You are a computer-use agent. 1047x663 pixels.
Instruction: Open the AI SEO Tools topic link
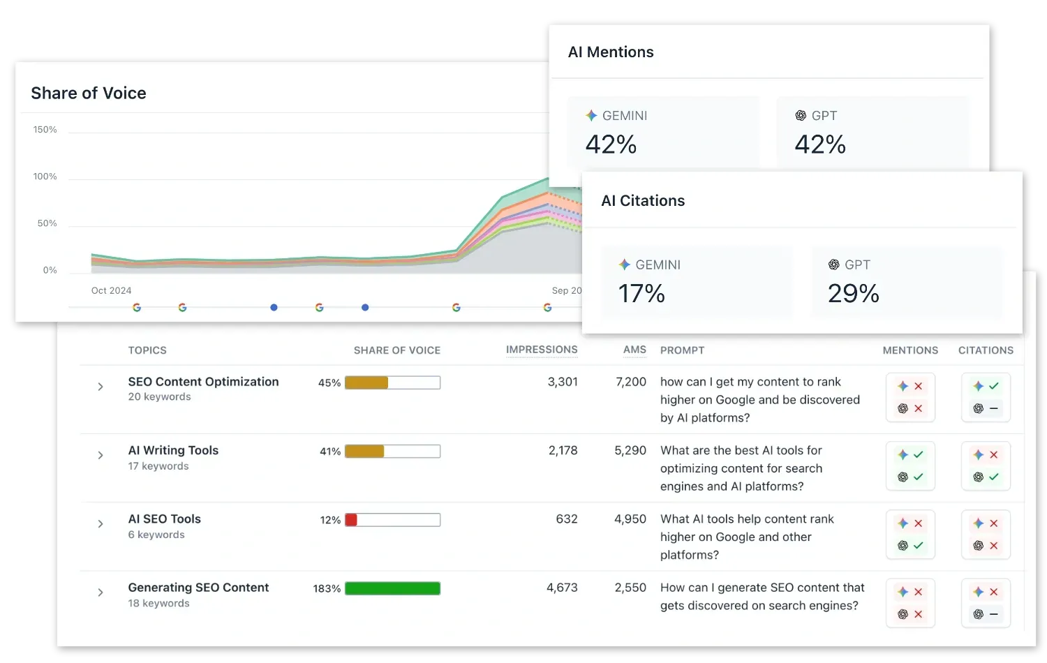[164, 519]
